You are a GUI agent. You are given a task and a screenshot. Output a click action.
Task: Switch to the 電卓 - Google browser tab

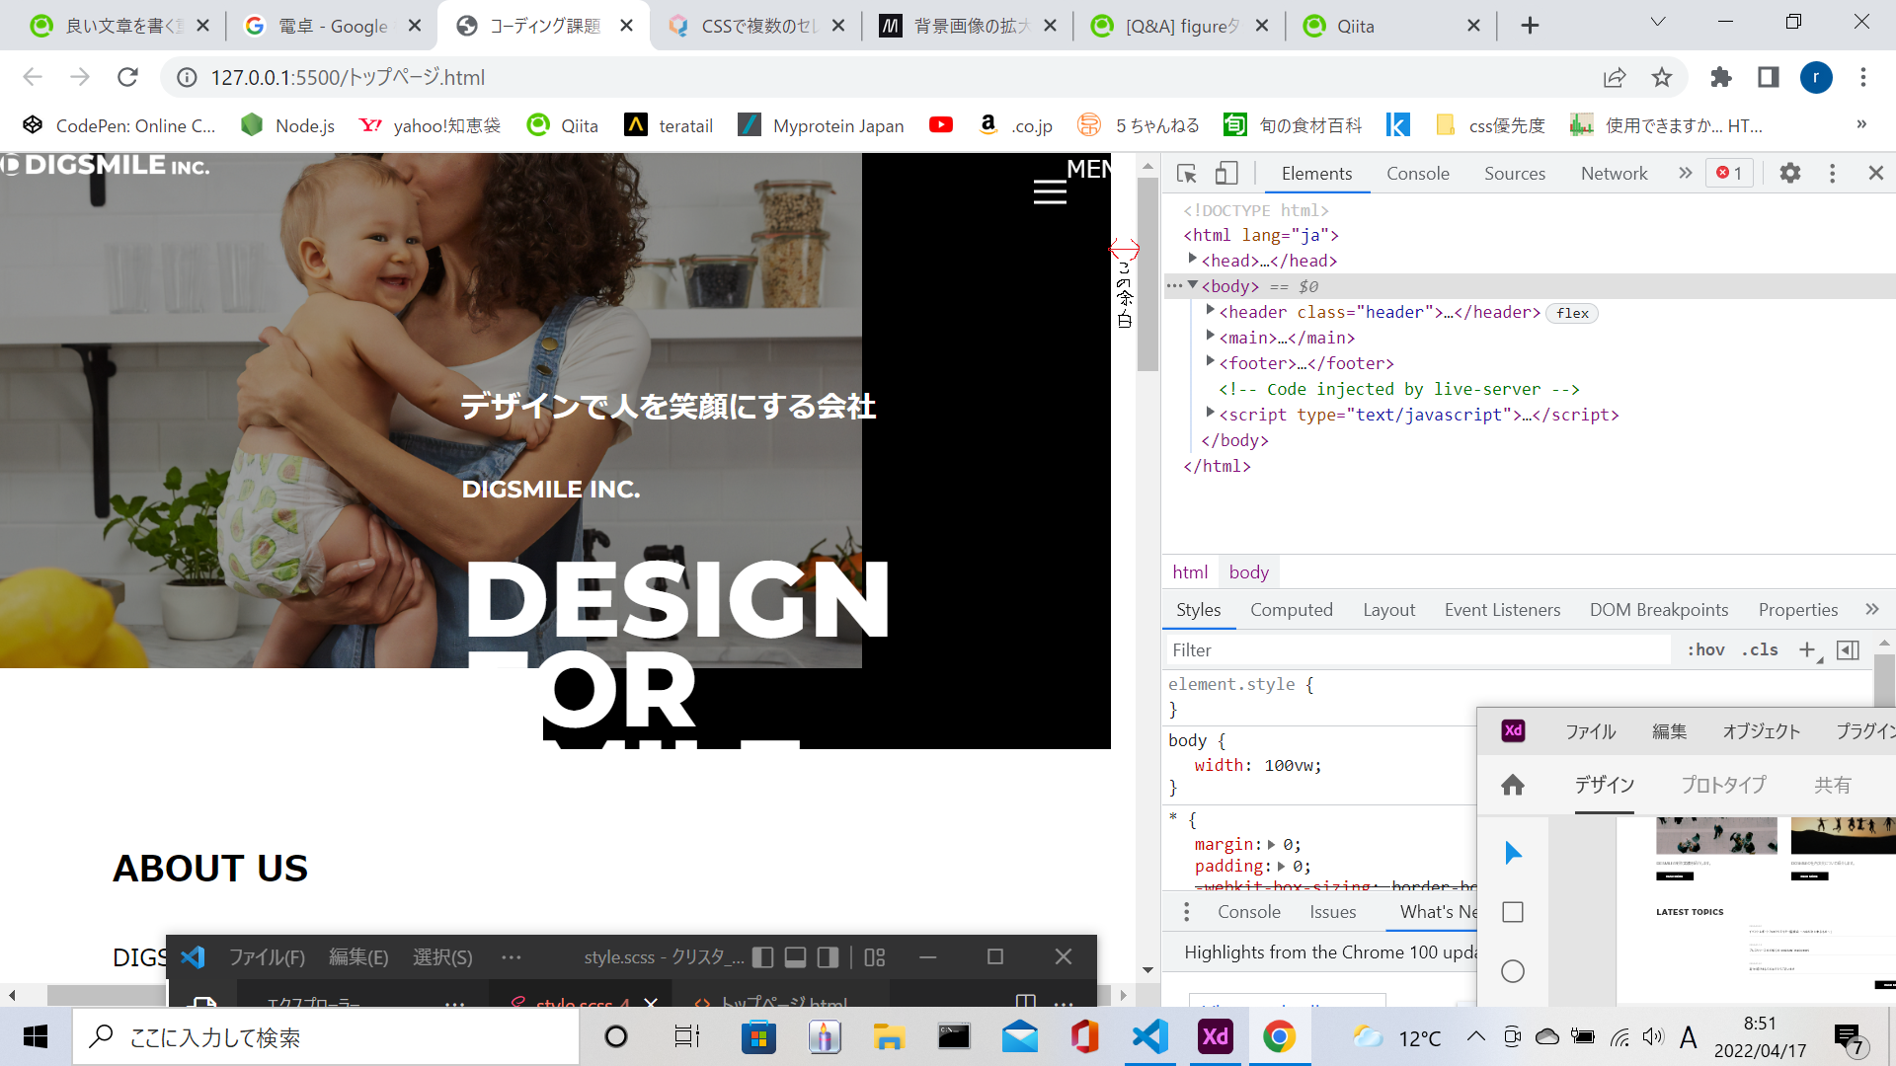coord(332,26)
